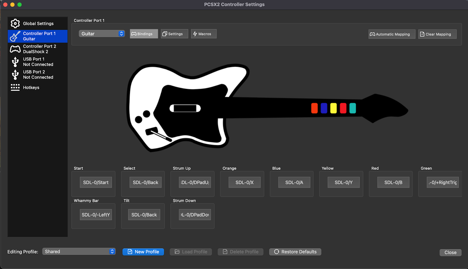The height and width of the screenshot is (269, 468).
Task: Click the page icon in Delete Profile
Action: pos(225,252)
